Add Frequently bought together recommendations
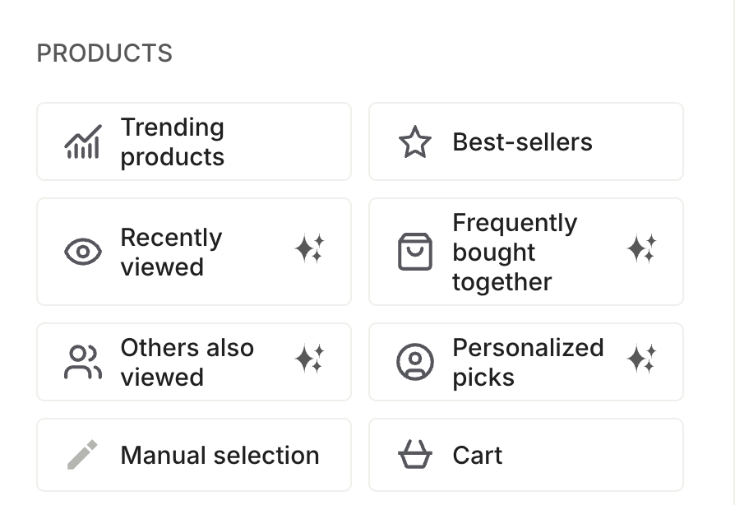This screenshot has width=735, height=505. 526,252
